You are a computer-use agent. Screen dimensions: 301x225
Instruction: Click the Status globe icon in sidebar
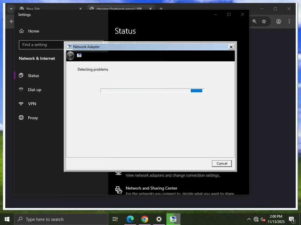tap(21, 75)
